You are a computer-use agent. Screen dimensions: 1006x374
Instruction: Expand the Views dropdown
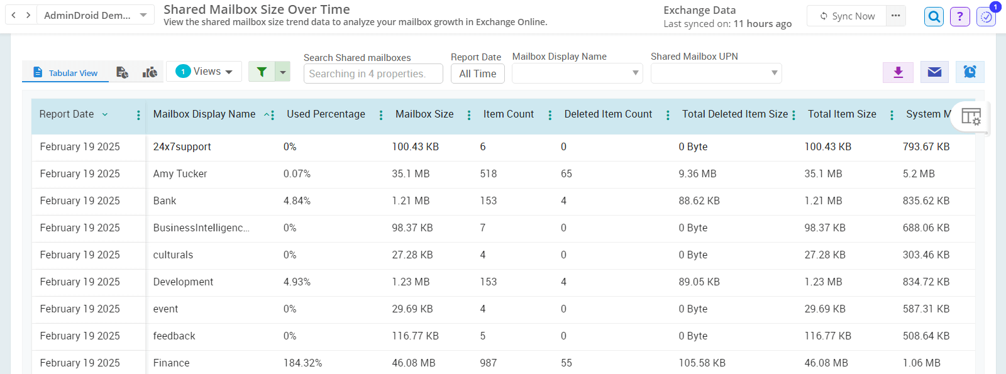[204, 72]
